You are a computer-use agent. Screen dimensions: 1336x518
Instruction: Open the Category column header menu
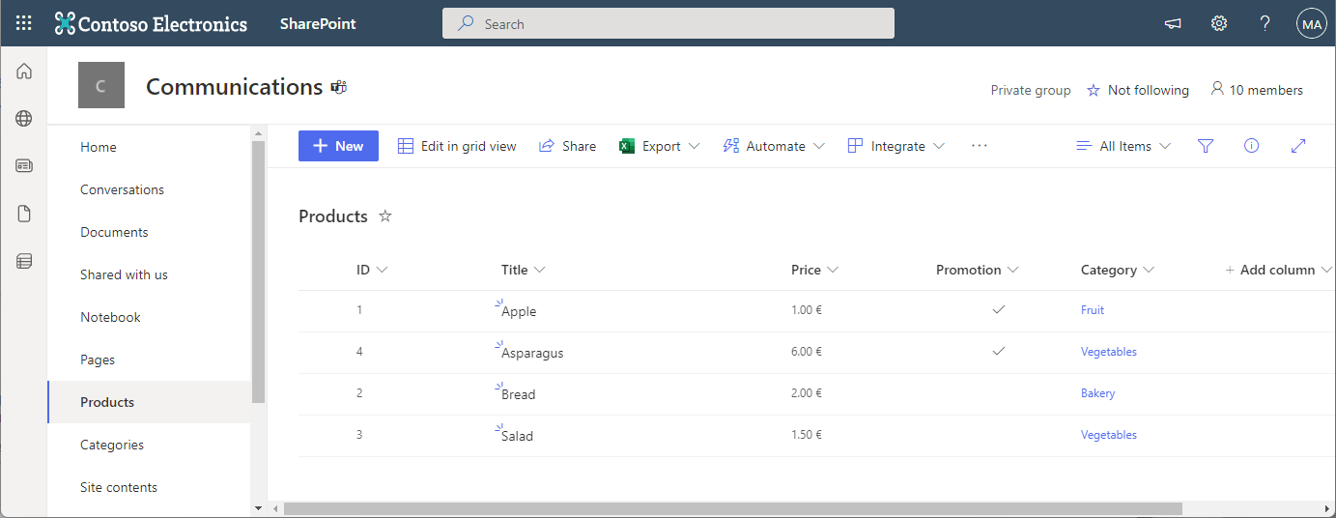point(1118,270)
